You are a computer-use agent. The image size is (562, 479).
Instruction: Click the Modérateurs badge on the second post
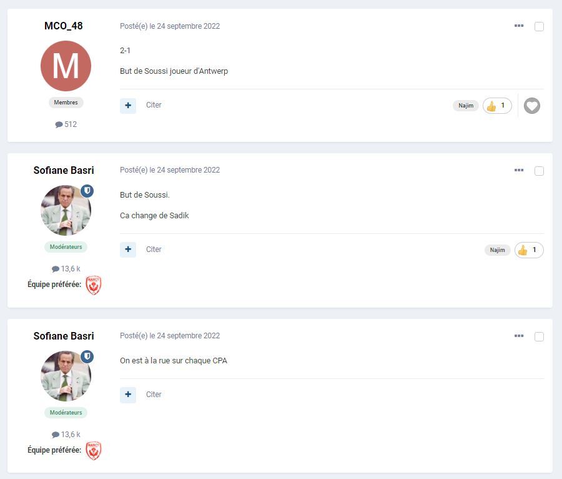click(x=66, y=247)
